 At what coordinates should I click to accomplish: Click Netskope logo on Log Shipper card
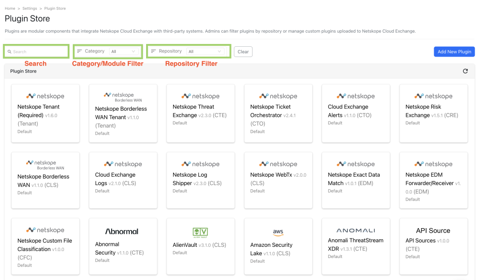coord(200,164)
